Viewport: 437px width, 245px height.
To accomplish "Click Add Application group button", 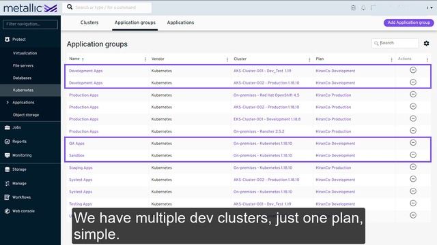I will click(408, 22).
